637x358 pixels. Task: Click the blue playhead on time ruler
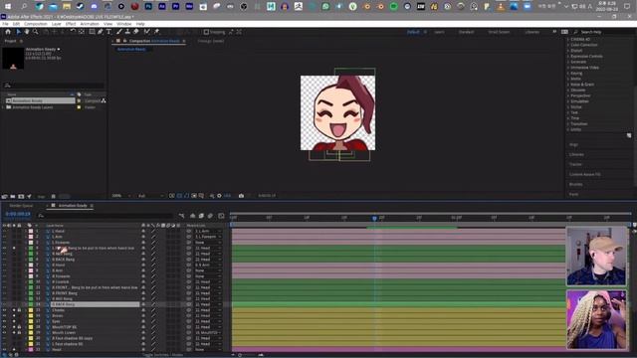374,219
